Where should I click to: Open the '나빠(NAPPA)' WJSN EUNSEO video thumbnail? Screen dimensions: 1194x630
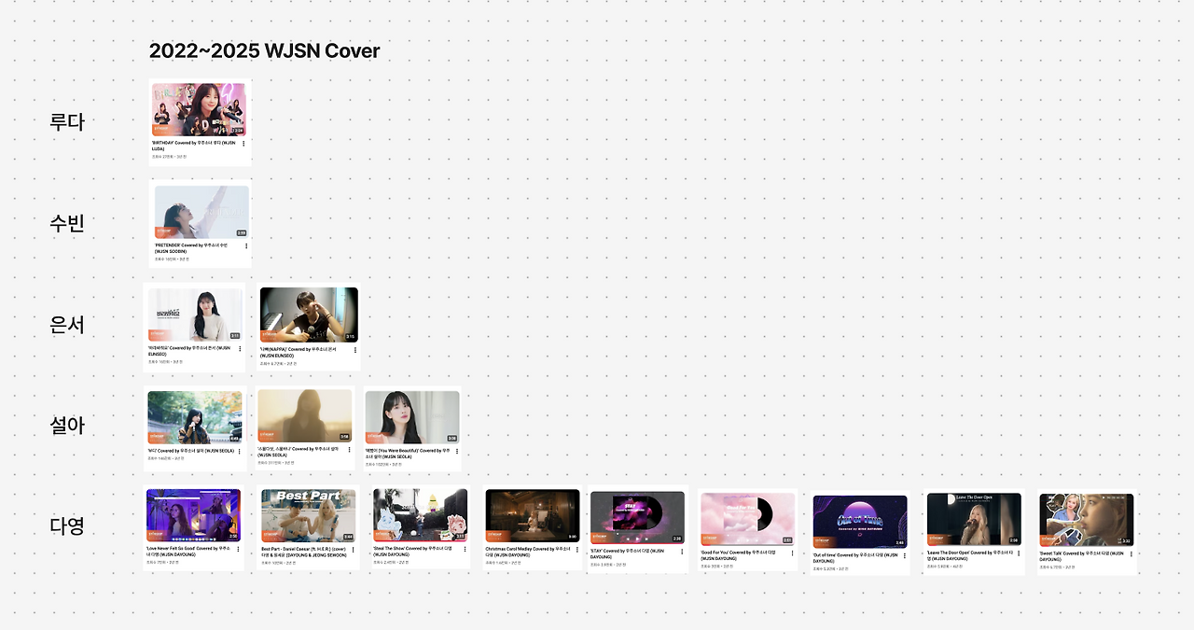[309, 315]
